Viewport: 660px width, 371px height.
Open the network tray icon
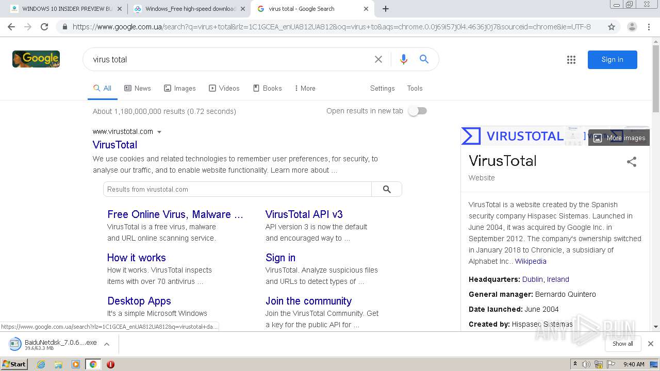tap(599, 364)
